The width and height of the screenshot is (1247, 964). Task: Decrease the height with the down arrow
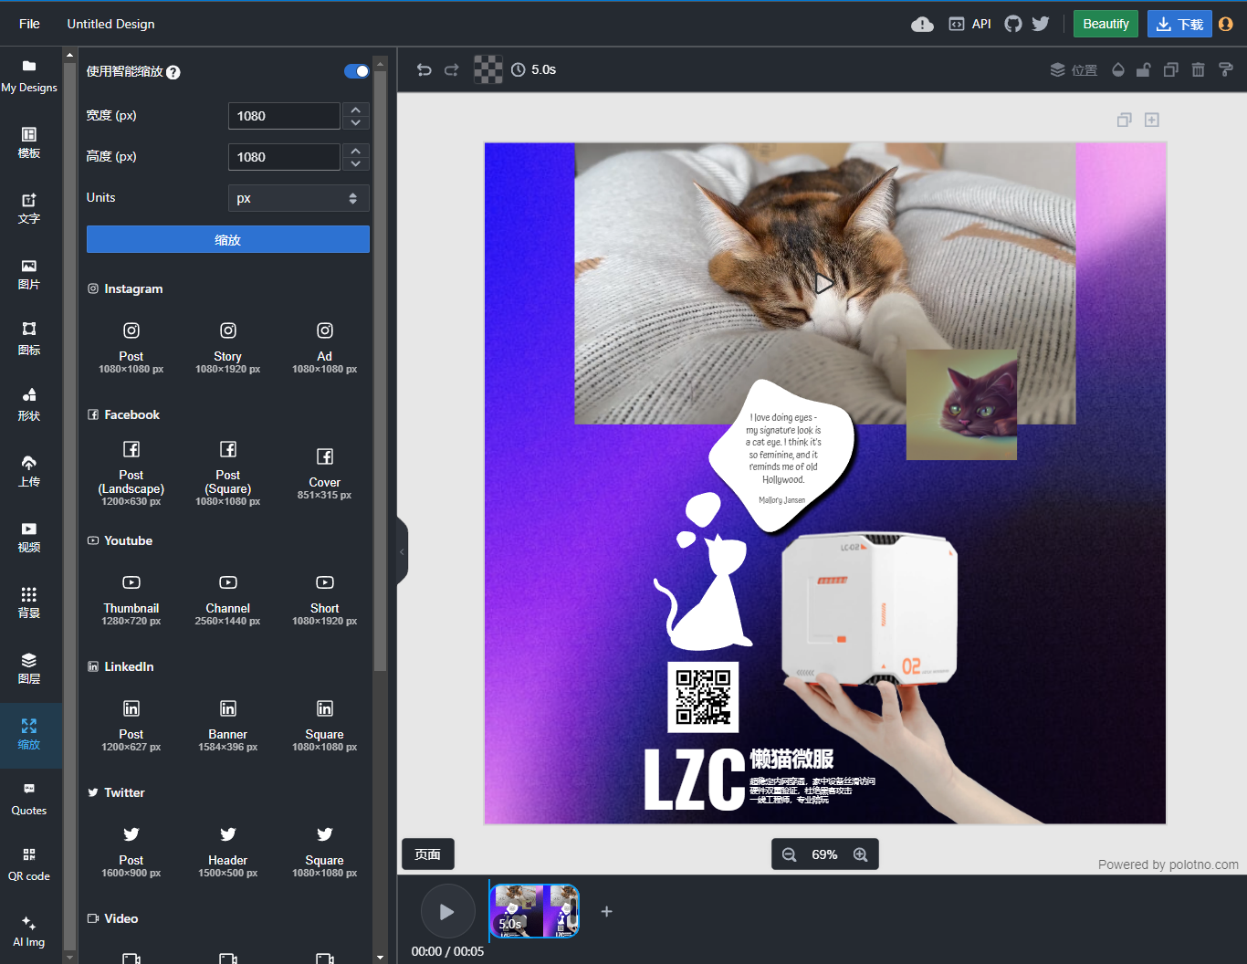pos(356,163)
